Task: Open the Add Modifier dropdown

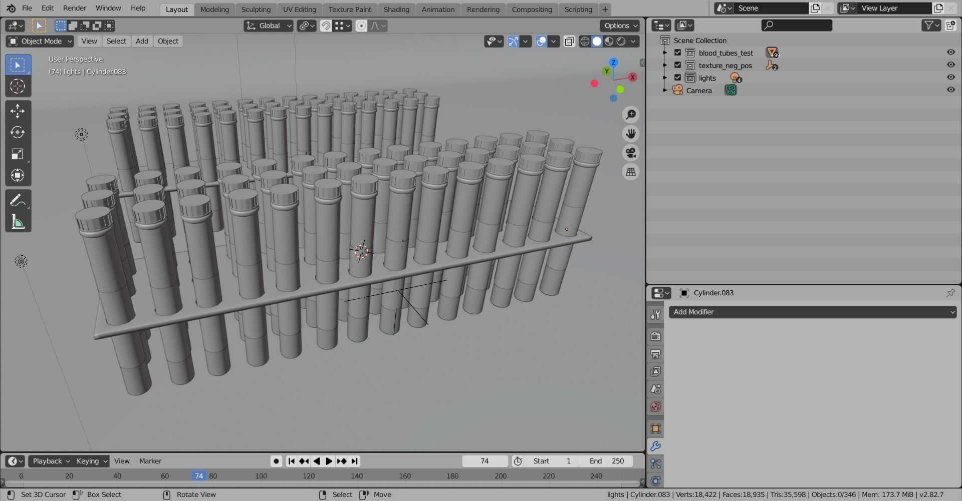Action: coord(812,312)
